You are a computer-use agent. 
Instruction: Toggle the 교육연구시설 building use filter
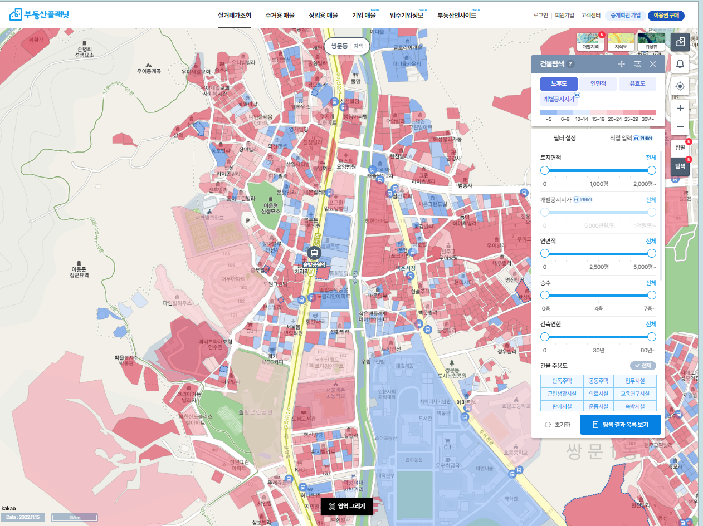coord(636,394)
